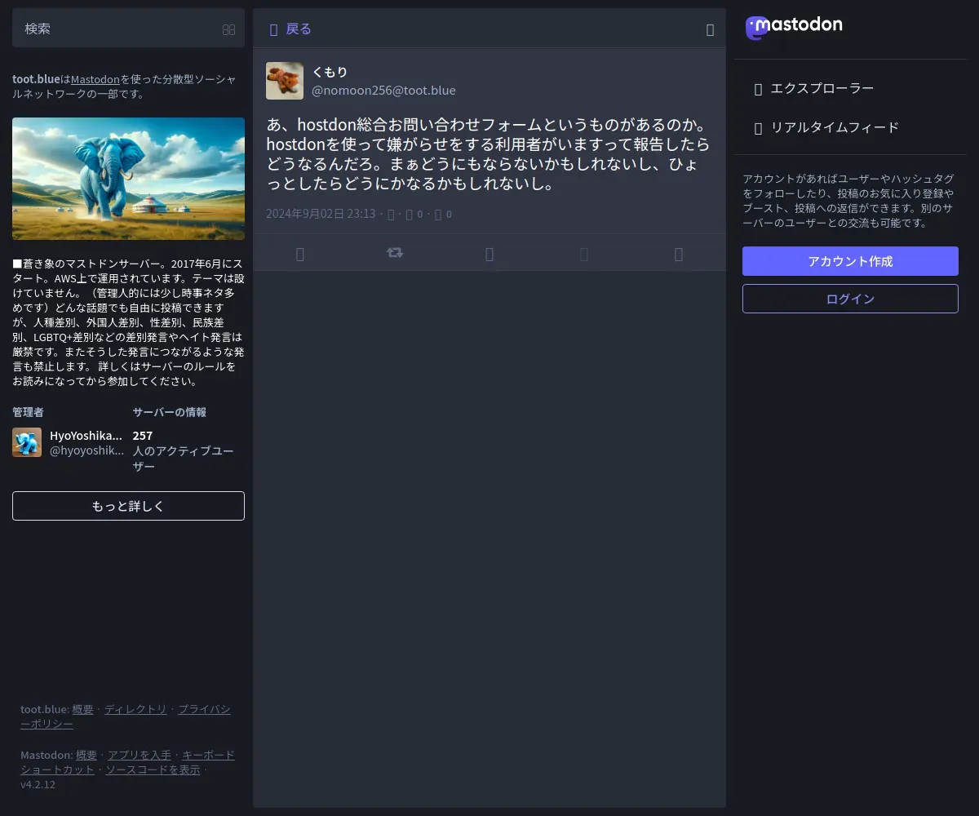979x816 pixels.
Task: Open the Mastodon link in the server description
Action: [x=95, y=79]
